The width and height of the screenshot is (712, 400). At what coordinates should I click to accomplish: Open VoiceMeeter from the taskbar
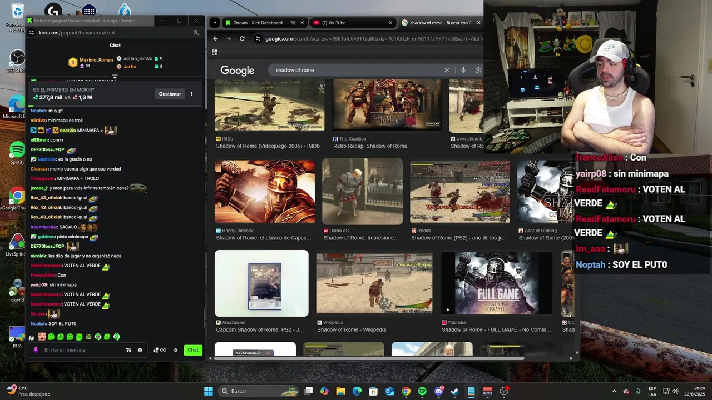487,391
